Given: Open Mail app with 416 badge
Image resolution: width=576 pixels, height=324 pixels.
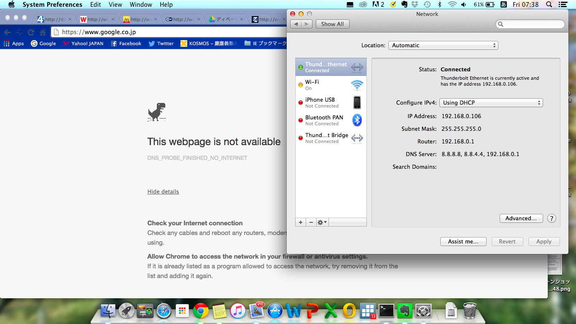Looking at the screenshot, I should click(256, 310).
